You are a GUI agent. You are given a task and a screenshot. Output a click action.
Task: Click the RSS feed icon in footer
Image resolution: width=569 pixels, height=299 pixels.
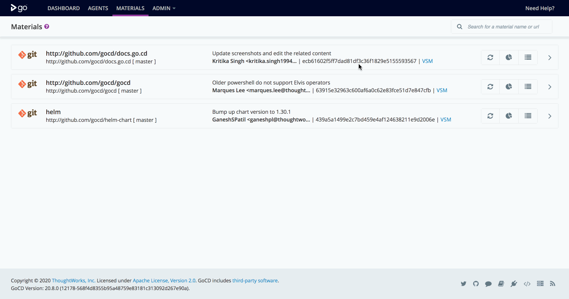(x=552, y=284)
